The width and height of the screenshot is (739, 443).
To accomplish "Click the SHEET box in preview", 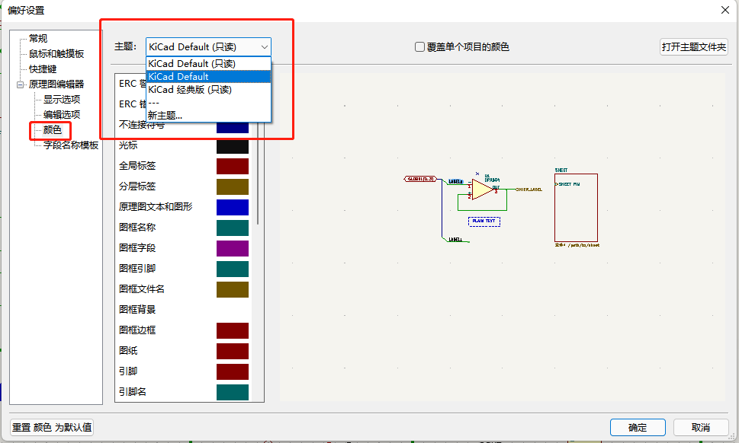I will pyautogui.click(x=576, y=208).
